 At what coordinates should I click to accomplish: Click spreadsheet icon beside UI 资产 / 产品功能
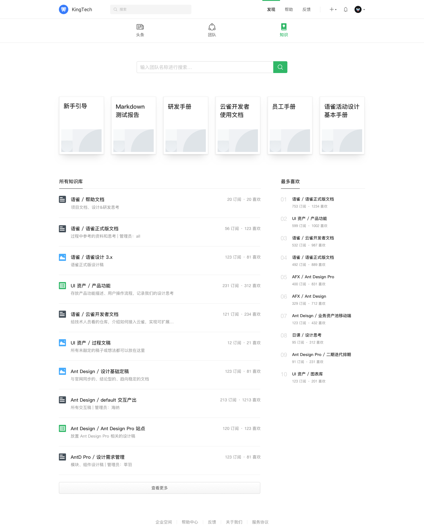(62, 286)
